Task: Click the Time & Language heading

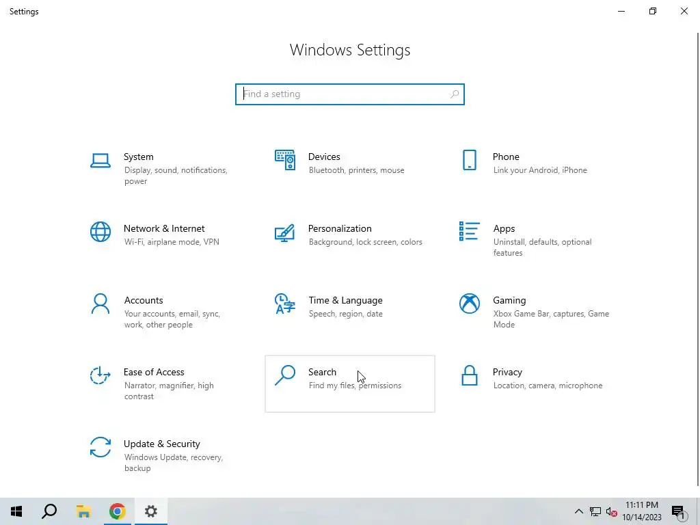Action: click(345, 301)
